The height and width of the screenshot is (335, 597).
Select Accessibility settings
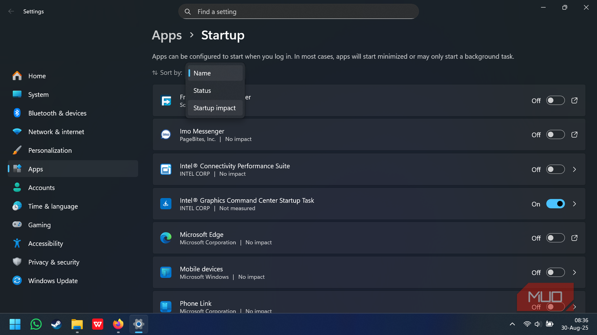46,243
